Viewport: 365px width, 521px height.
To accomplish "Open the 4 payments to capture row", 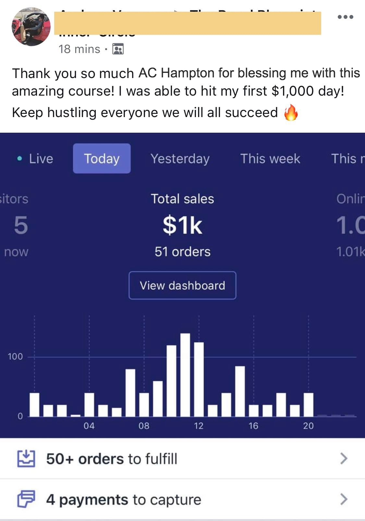I will pyautogui.click(x=182, y=499).
